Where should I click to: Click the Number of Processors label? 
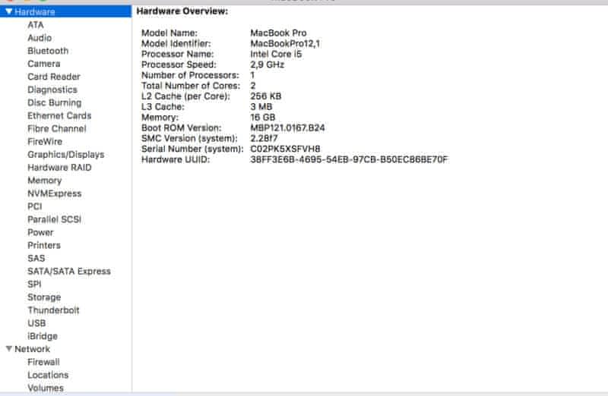pyautogui.click(x=191, y=75)
